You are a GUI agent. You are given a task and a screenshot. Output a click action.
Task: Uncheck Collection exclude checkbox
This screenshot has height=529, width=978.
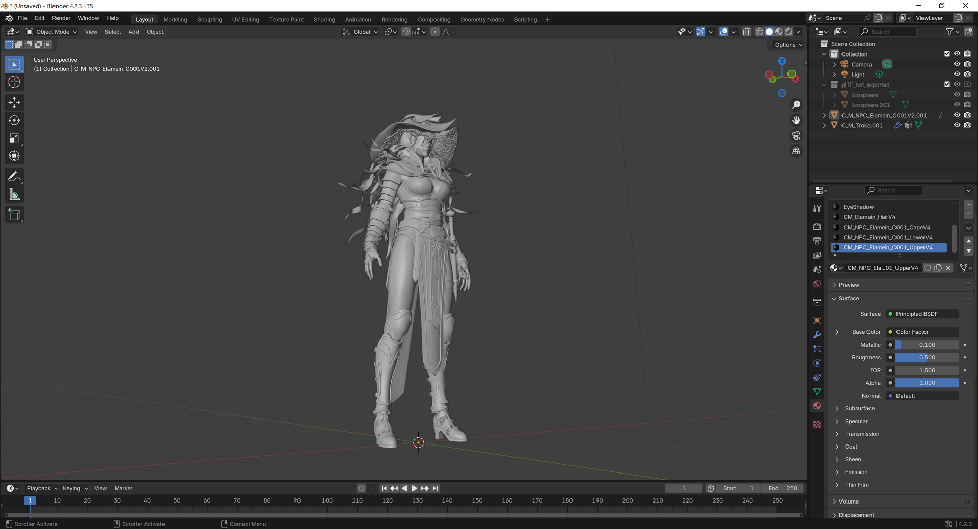coord(947,54)
